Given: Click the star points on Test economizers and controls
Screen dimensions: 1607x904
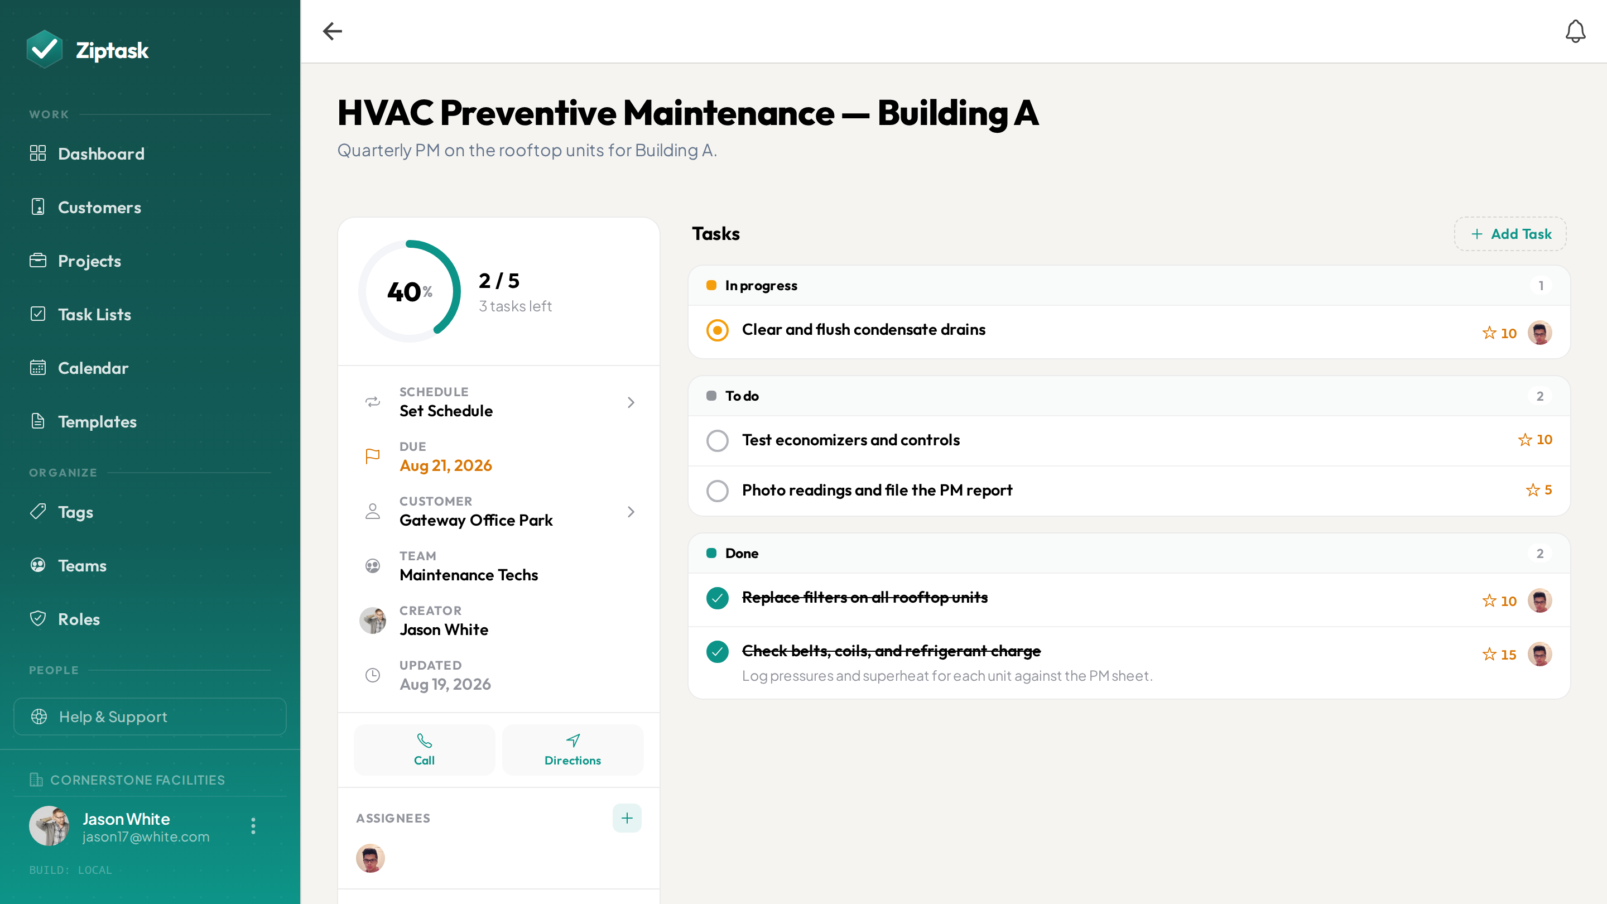Looking at the screenshot, I should point(1534,439).
